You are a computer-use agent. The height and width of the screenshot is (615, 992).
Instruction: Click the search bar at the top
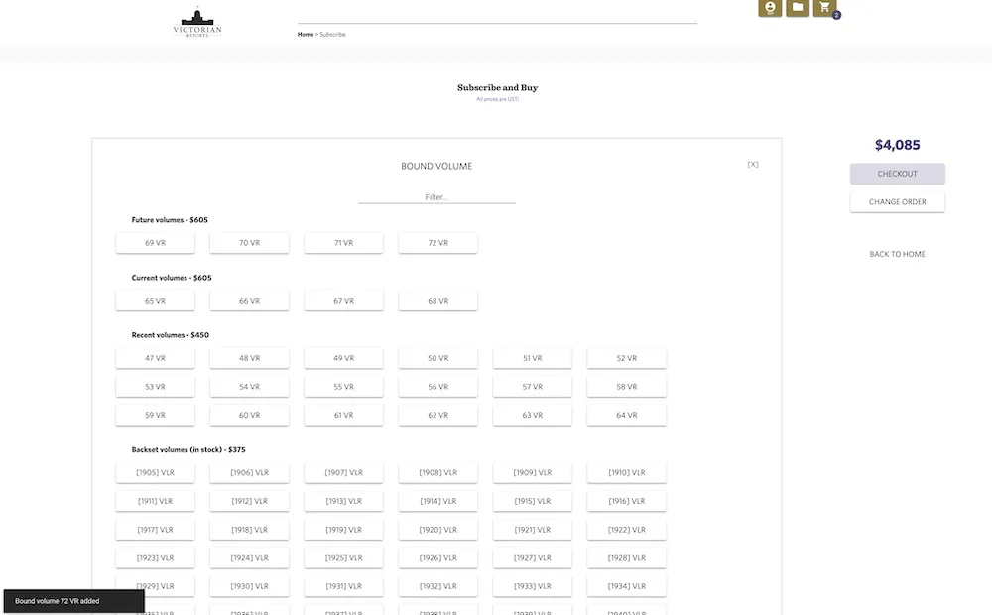click(496, 14)
